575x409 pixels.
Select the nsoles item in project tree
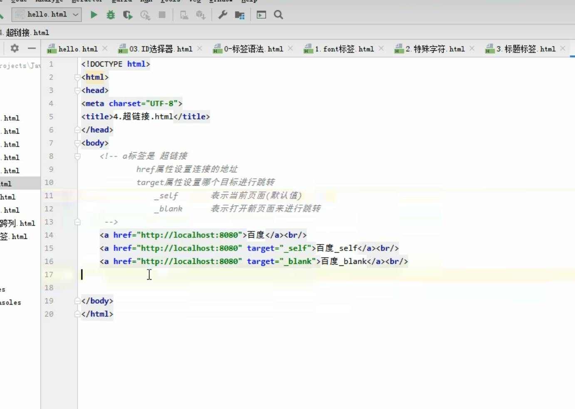pos(10,302)
